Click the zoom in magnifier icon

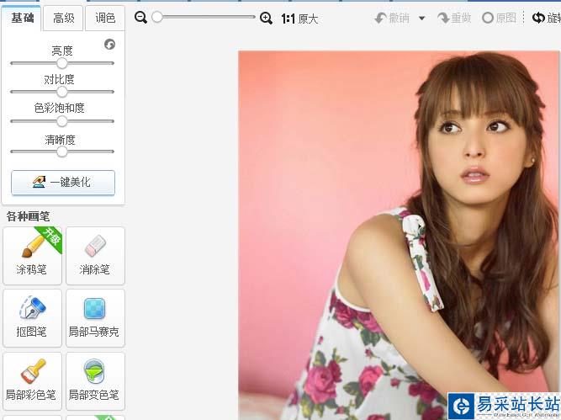coord(266,18)
